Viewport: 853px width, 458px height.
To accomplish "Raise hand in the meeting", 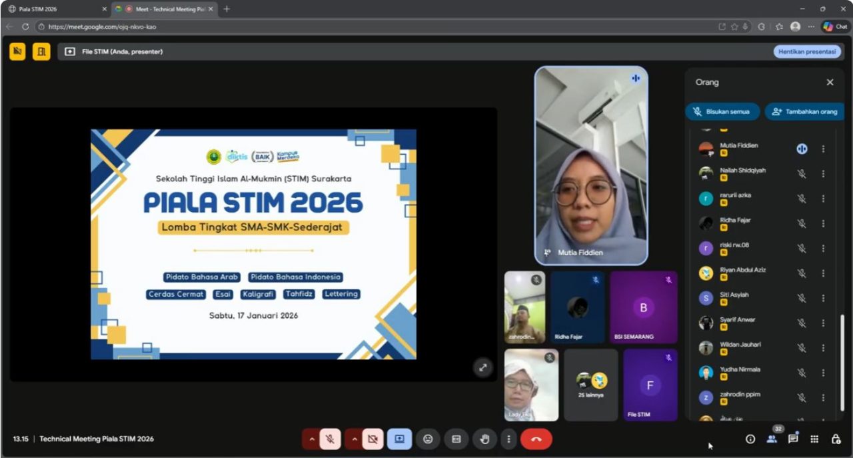I will point(485,439).
